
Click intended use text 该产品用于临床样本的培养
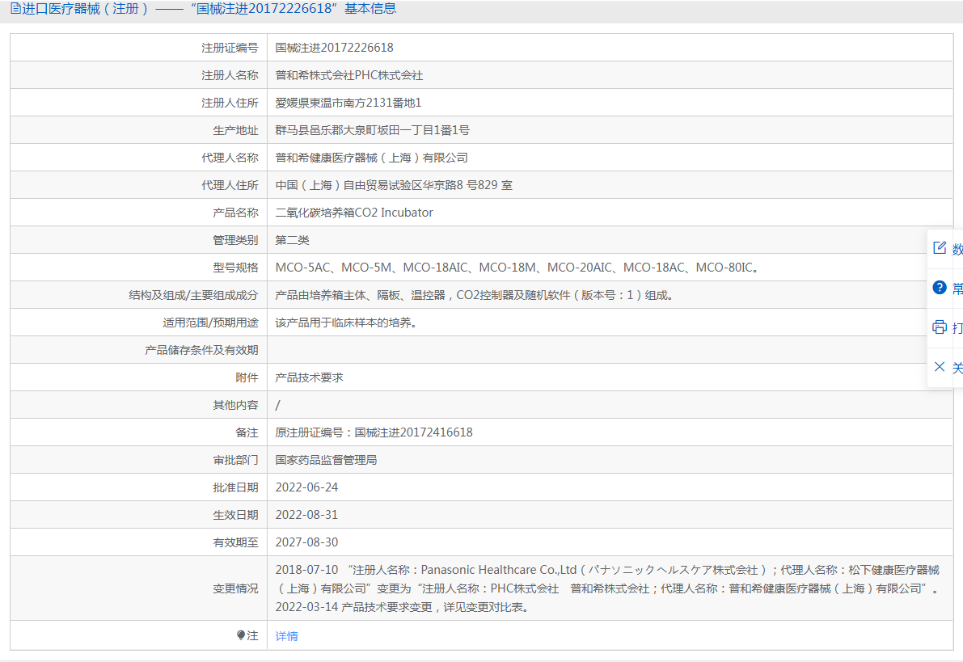point(348,323)
